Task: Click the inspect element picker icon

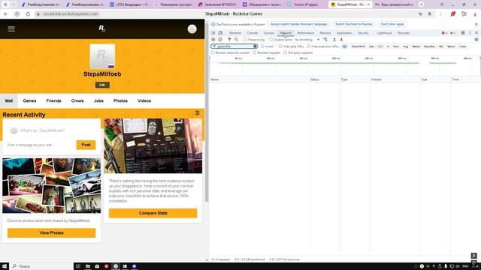Action: point(213,33)
